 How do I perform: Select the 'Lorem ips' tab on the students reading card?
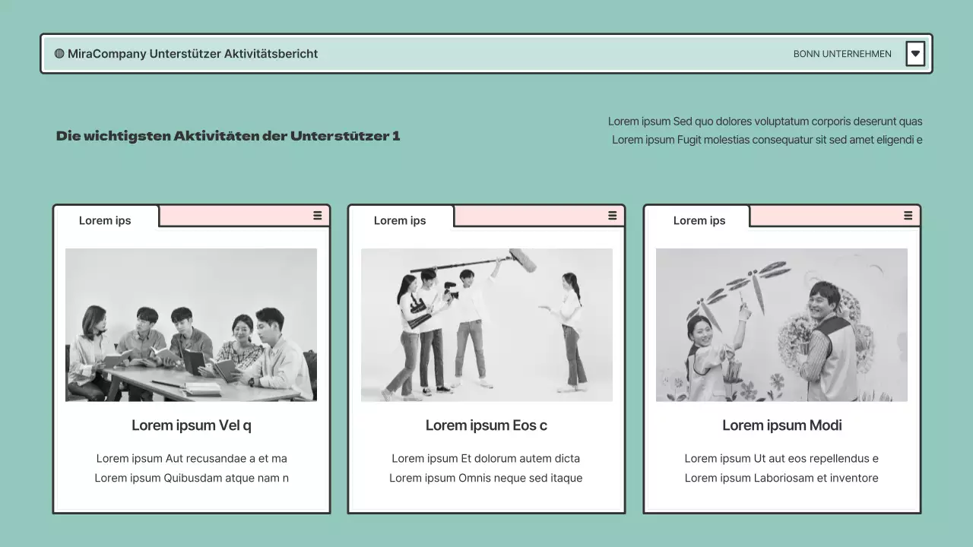click(x=106, y=220)
